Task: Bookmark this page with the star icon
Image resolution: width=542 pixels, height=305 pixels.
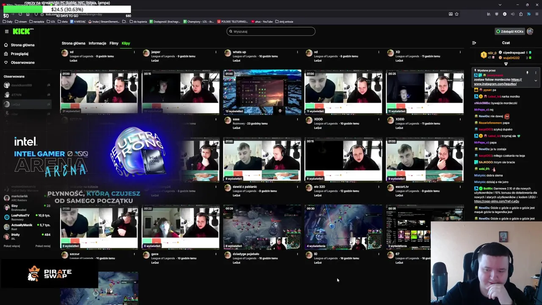Action: coord(456,14)
